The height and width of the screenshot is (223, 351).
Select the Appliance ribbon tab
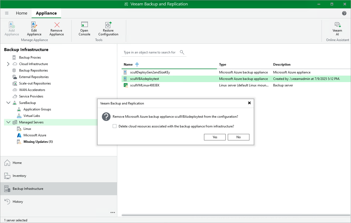coord(46,13)
